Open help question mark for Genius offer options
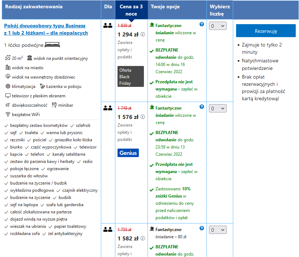This screenshot has height=257, width=299. click(201, 107)
